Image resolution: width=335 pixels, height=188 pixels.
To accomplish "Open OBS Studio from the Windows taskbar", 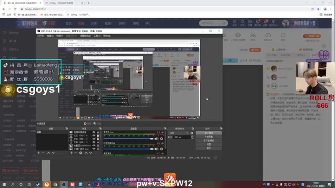I will pyautogui.click(x=64, y=184).
